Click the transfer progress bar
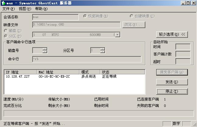197x127 pixels. (x=99, y=113)
